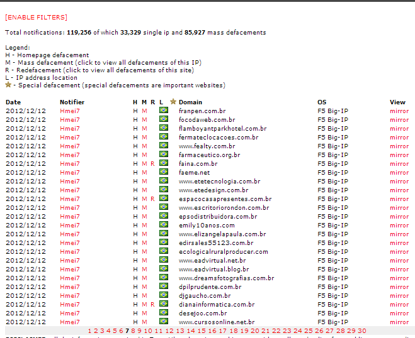Click the domain text ecologicalruralproducer.com

(223, 252)
